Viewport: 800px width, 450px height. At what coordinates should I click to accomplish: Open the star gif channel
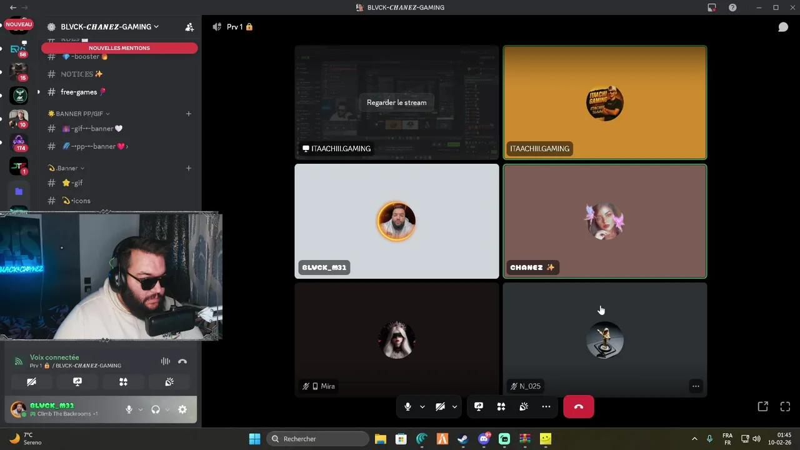(x=72, y=183)
